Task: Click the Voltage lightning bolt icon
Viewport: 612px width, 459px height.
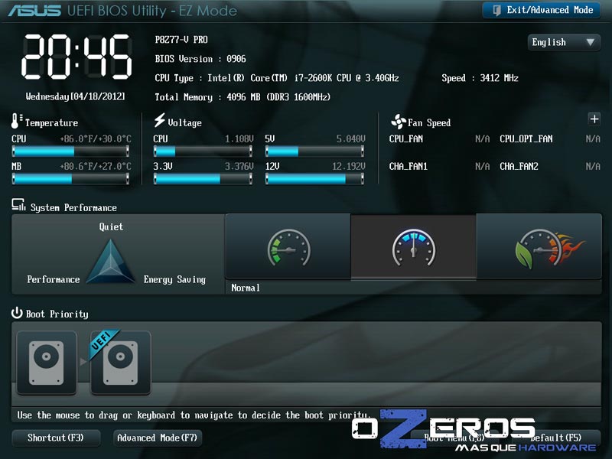Action: tap(159, 120)
